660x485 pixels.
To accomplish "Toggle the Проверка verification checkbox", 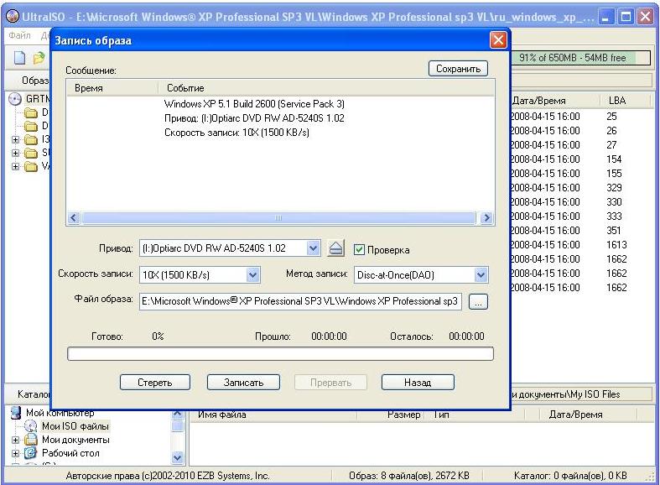I will click(359, 250).
